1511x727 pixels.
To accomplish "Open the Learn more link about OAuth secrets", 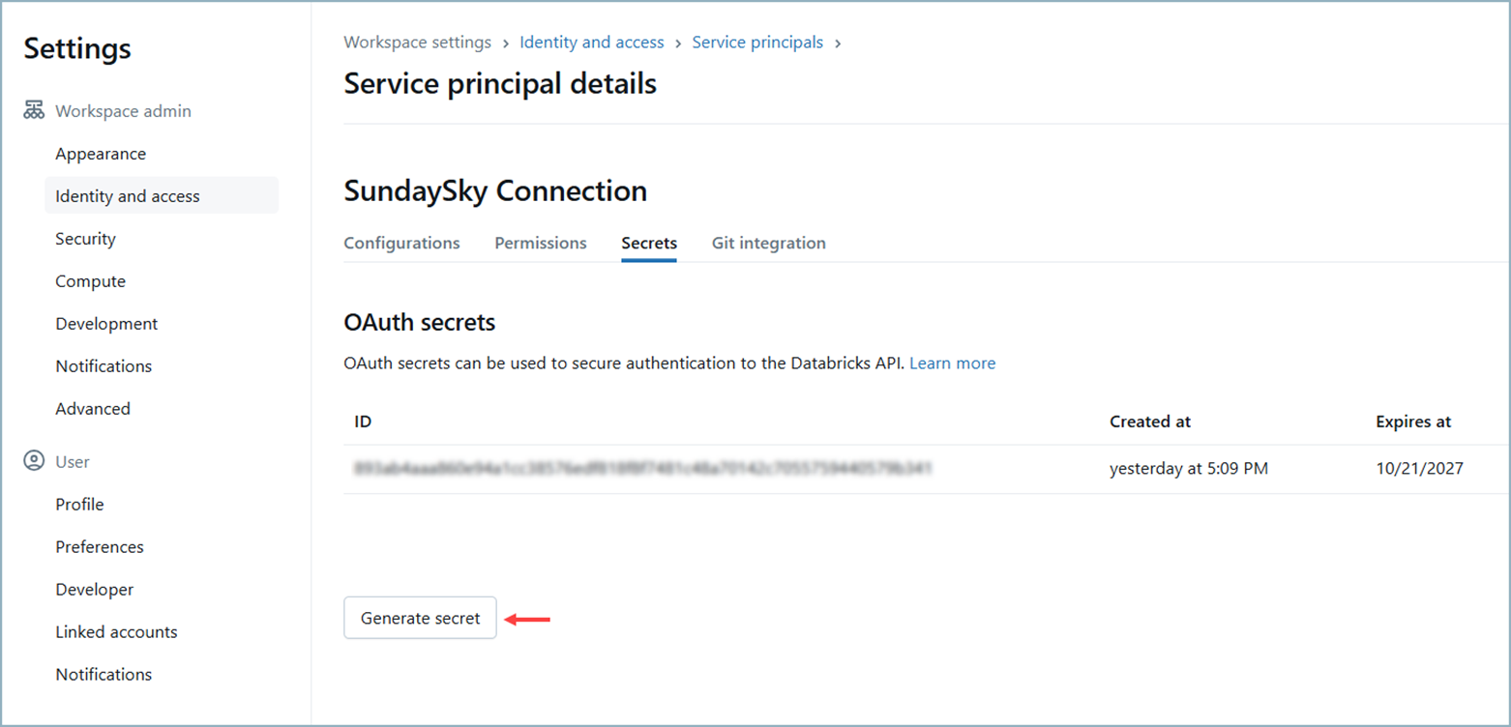I will coord(952,363).
